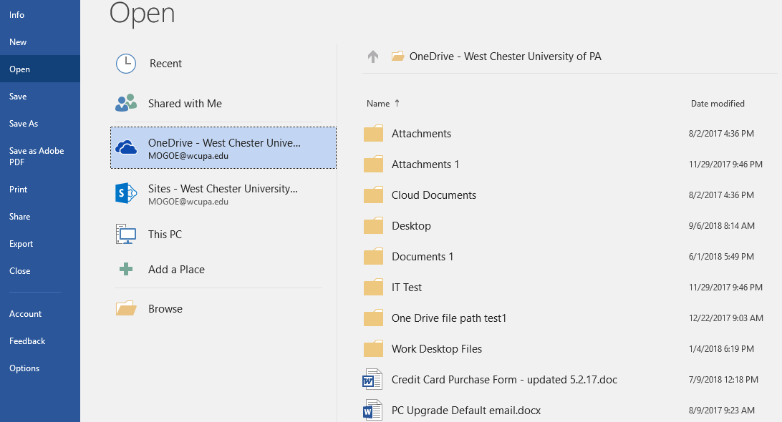Image resolution: width=782 pixels, height=422 pixels.
Task: Click the This PC computer icon
Action: [126, 235]
